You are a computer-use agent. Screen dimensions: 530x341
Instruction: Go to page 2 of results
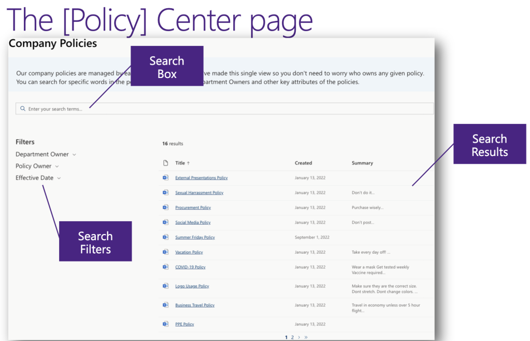pos(292,336)
